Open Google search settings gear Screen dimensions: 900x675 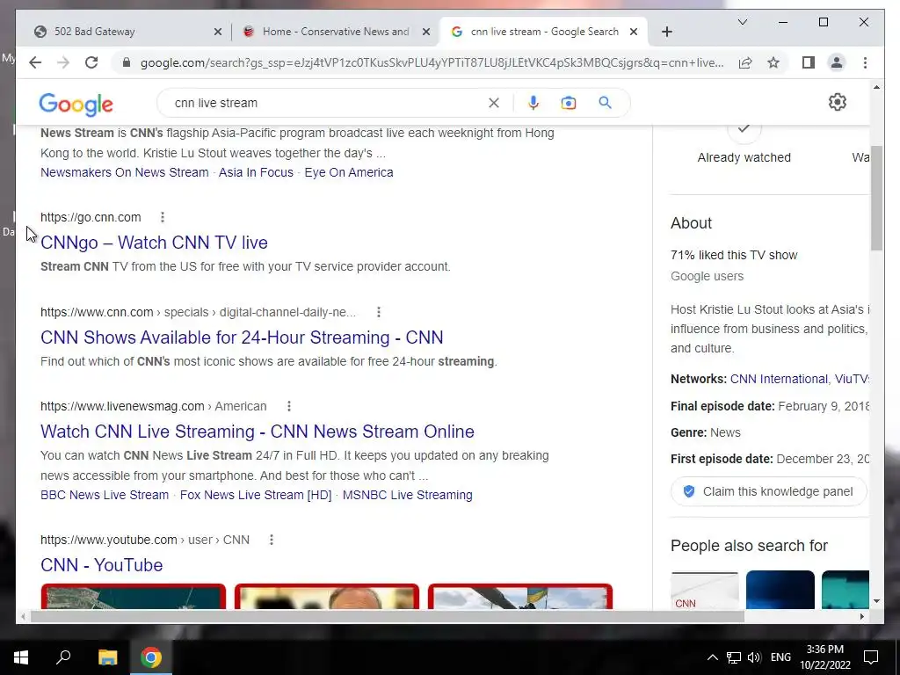tap(838, 102)
